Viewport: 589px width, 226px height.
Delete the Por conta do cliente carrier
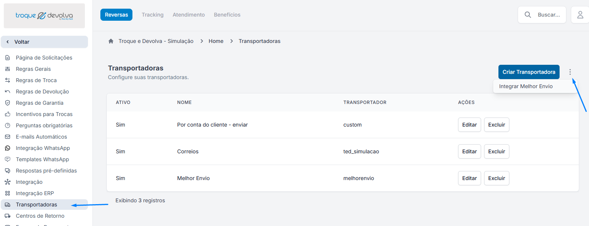point(497,125)
